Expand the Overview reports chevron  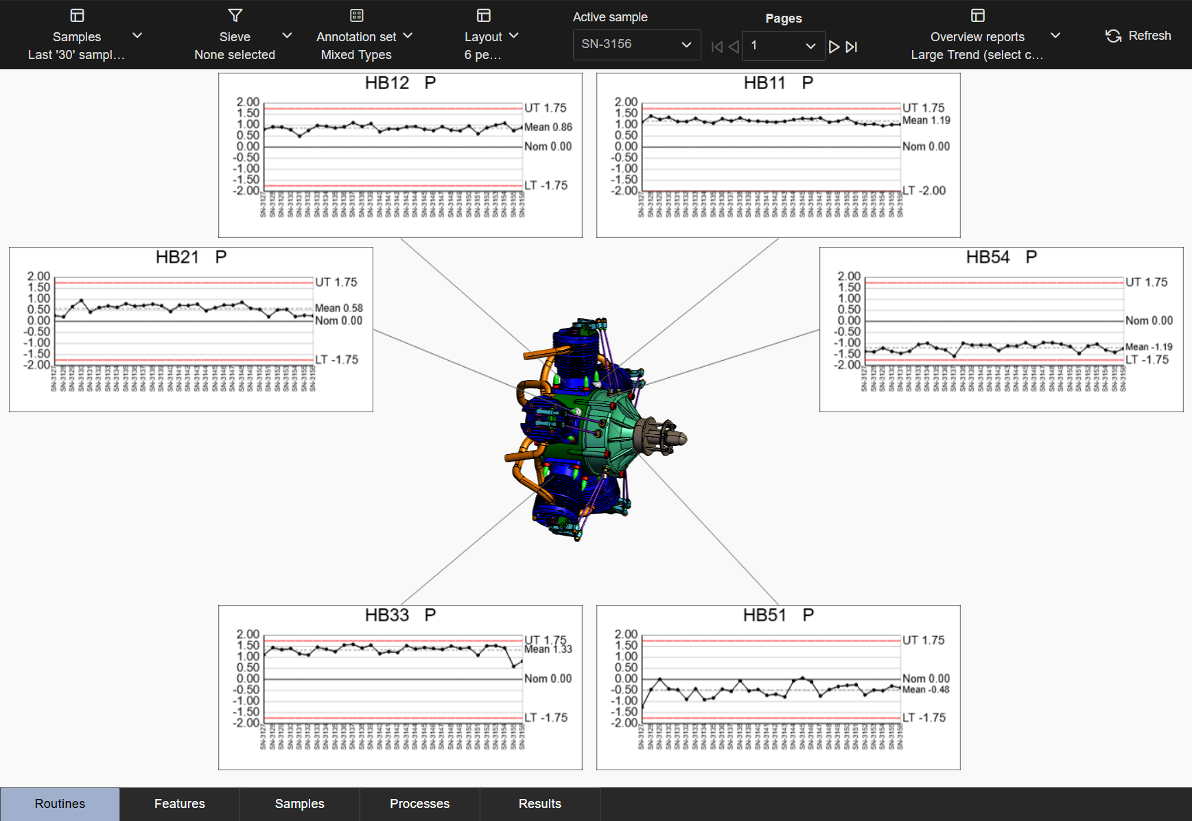[x=1055, y=36]
